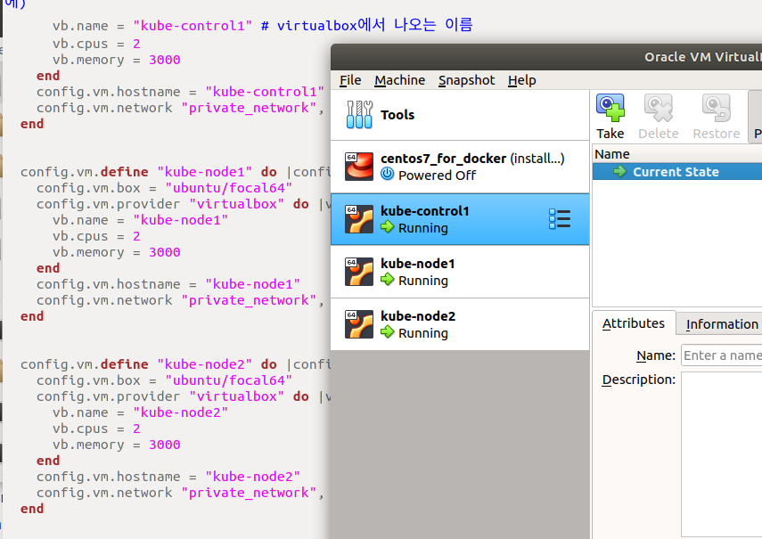The height and width of the screenshot is (539, 762).
Task: Switch to the Attributes tab
Action: click(634, 323)
